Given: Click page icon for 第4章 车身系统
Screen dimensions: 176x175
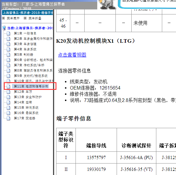Looking at the screenshot, I should 9,49.
